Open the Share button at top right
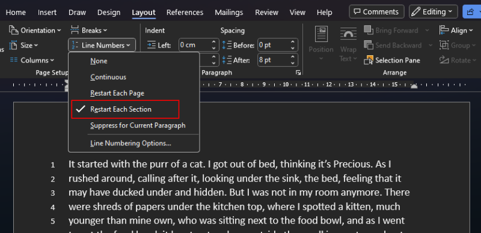This screenshot has height=233, width=481. tap(471, 12)
